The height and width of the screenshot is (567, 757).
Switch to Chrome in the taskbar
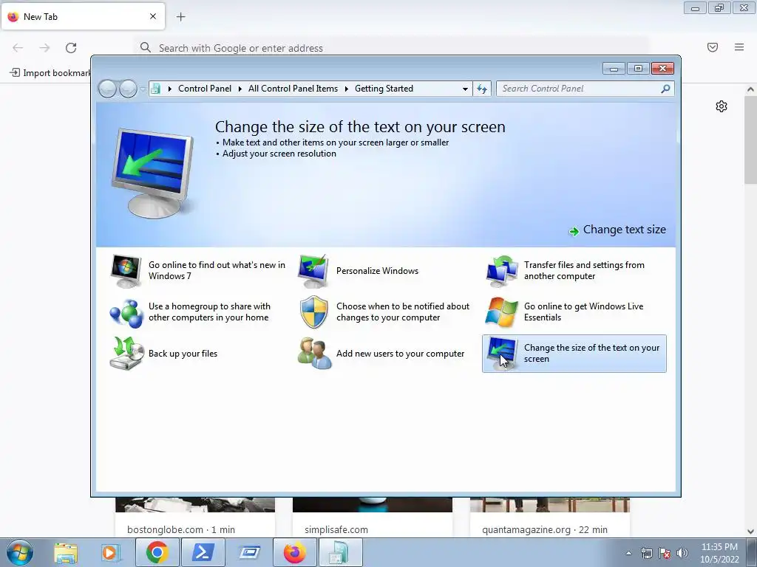click(x=157, y=552)
